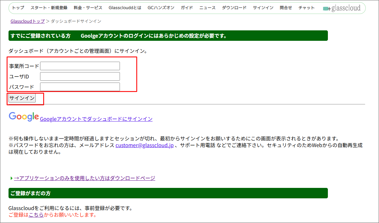Image resolution: width=379 pixels, height=223 pixels.
Task: Select サインイン in the navigation bar
Action: [x=263, y=8]
